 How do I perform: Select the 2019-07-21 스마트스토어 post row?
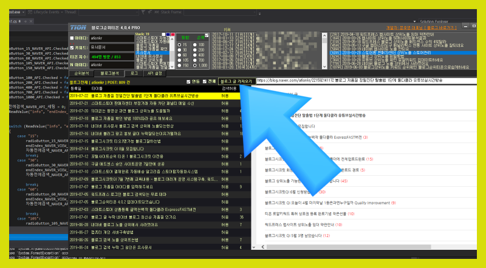click(x=155, y=103)
